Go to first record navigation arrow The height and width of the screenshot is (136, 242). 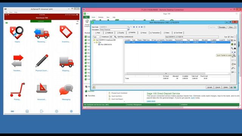pyautogui.click(x=134, y=27)
